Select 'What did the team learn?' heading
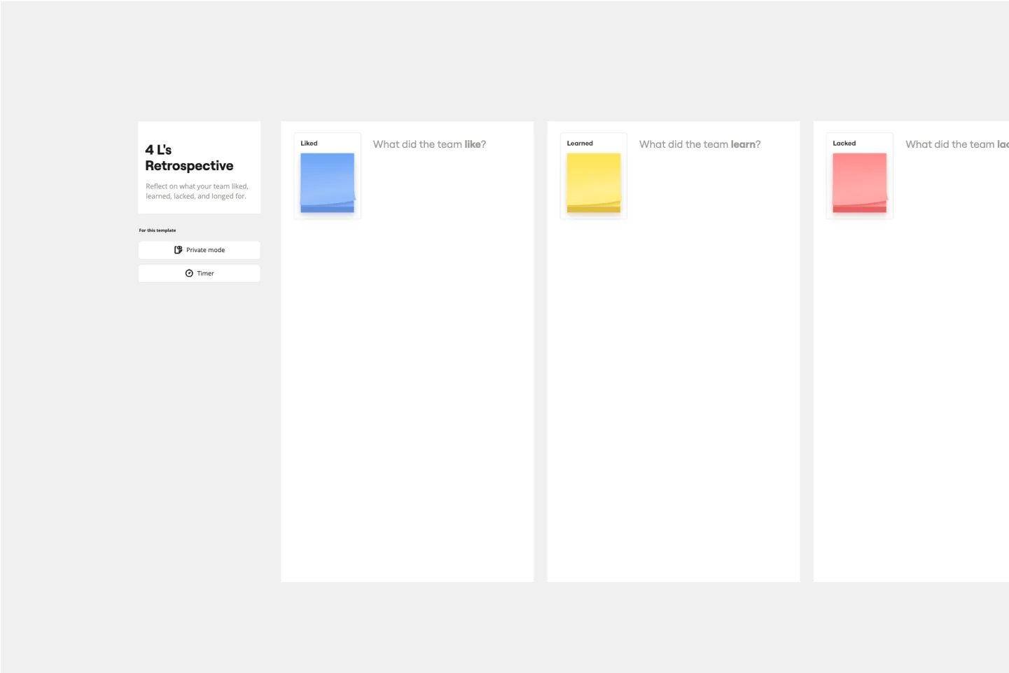Image resolution: width=1009 pixels, height=673 pixels. pos(700,144)
